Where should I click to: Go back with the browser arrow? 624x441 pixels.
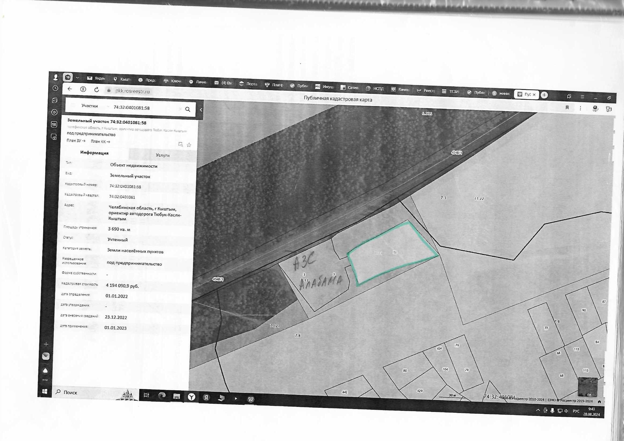pos(70,89)
